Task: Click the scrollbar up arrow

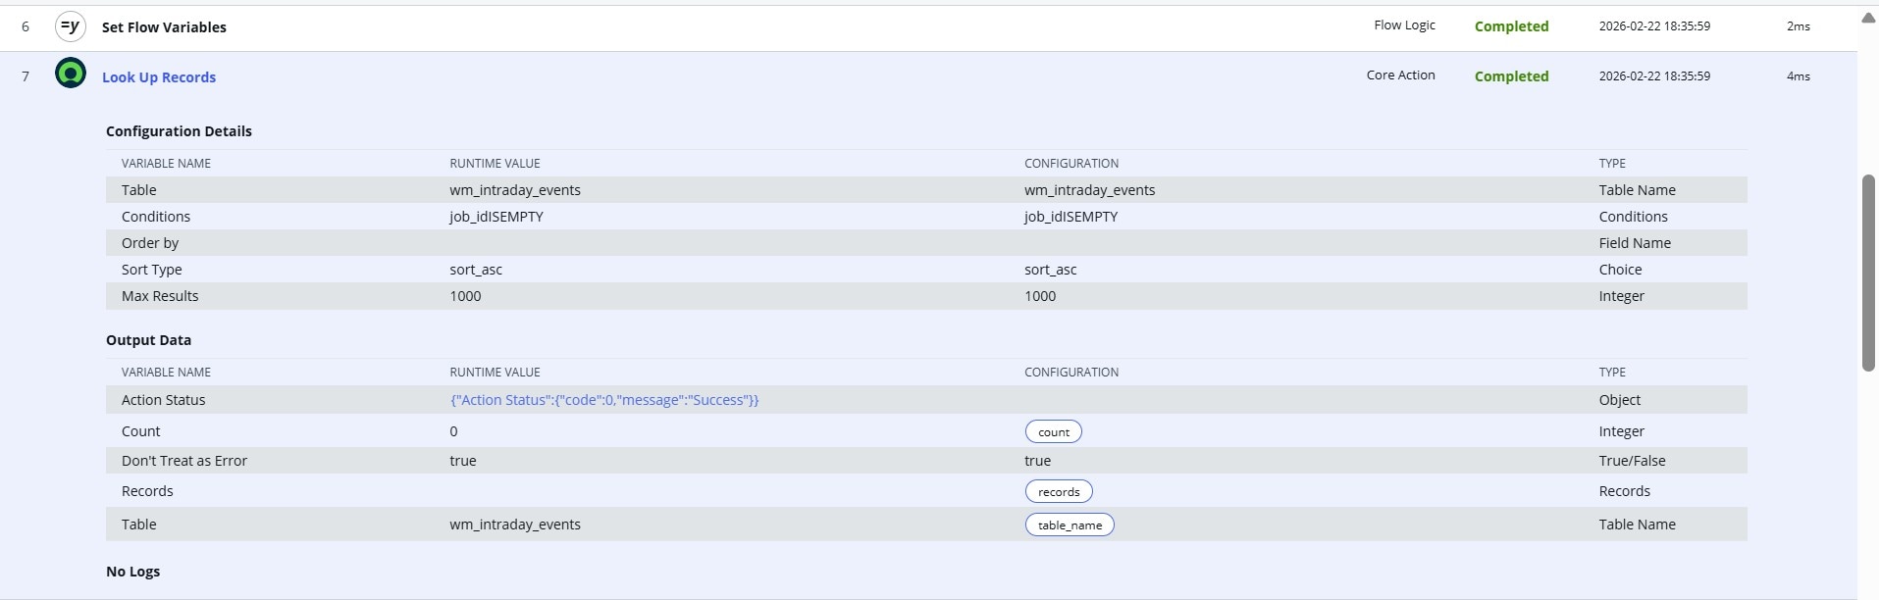Action: pos(1868,18)
